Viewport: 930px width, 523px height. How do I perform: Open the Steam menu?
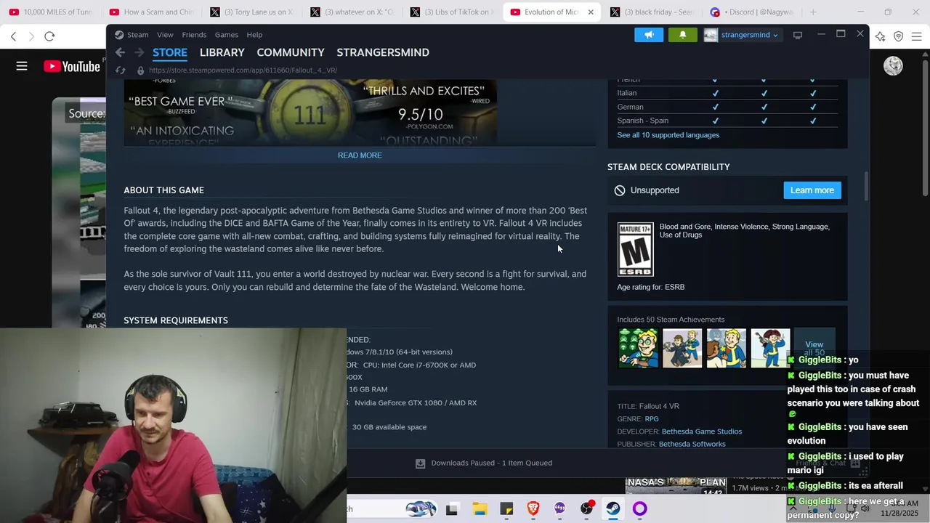pyautogui.click(x=137, y=35)
